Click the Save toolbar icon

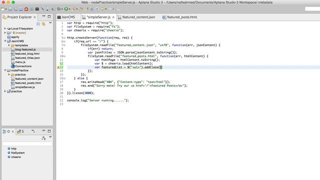pos(10,9)
